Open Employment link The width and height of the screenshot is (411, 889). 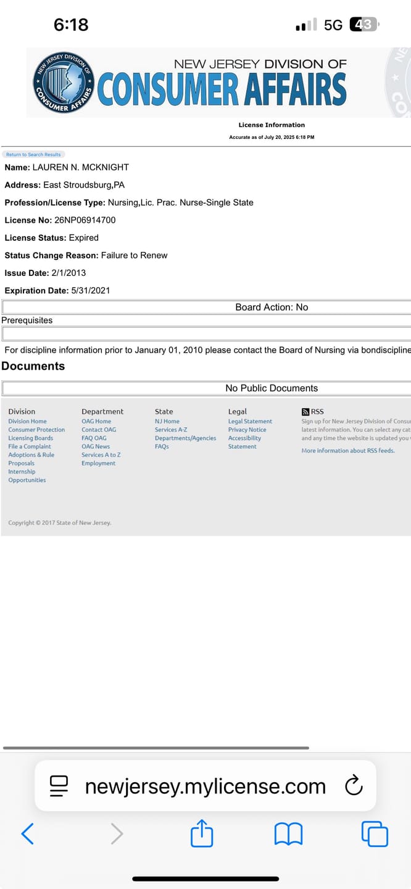[x=98, y=463]
